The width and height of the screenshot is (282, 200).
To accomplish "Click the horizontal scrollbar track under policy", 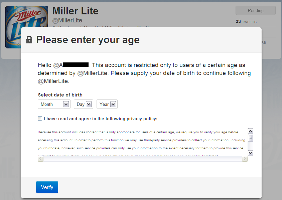I will 143,159.
